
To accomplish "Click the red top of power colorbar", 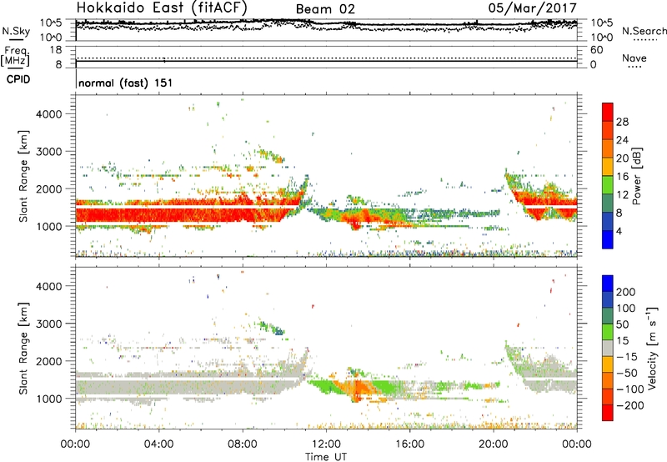I will pos(608,112).
